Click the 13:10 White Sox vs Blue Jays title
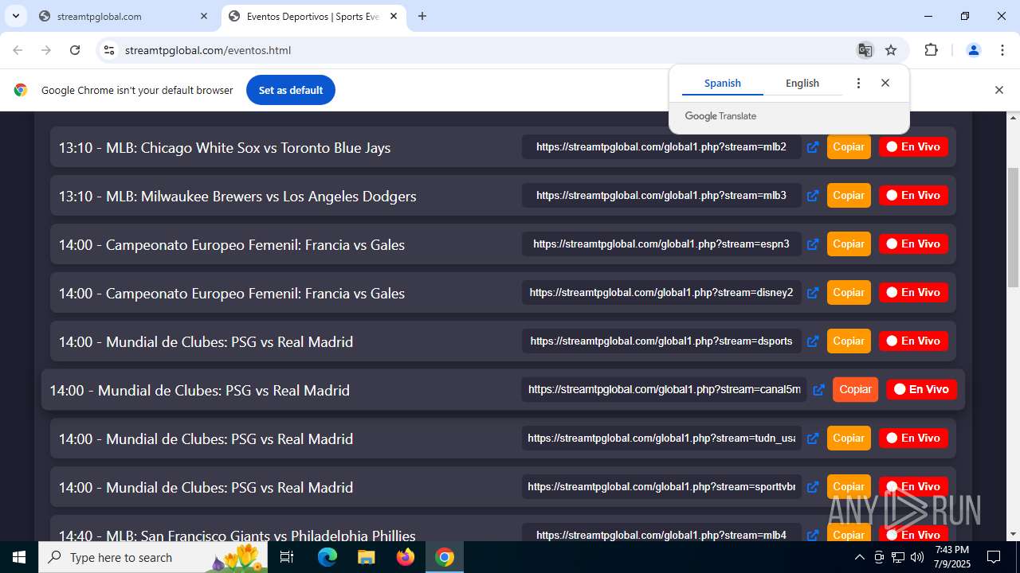 pos(225,148)
